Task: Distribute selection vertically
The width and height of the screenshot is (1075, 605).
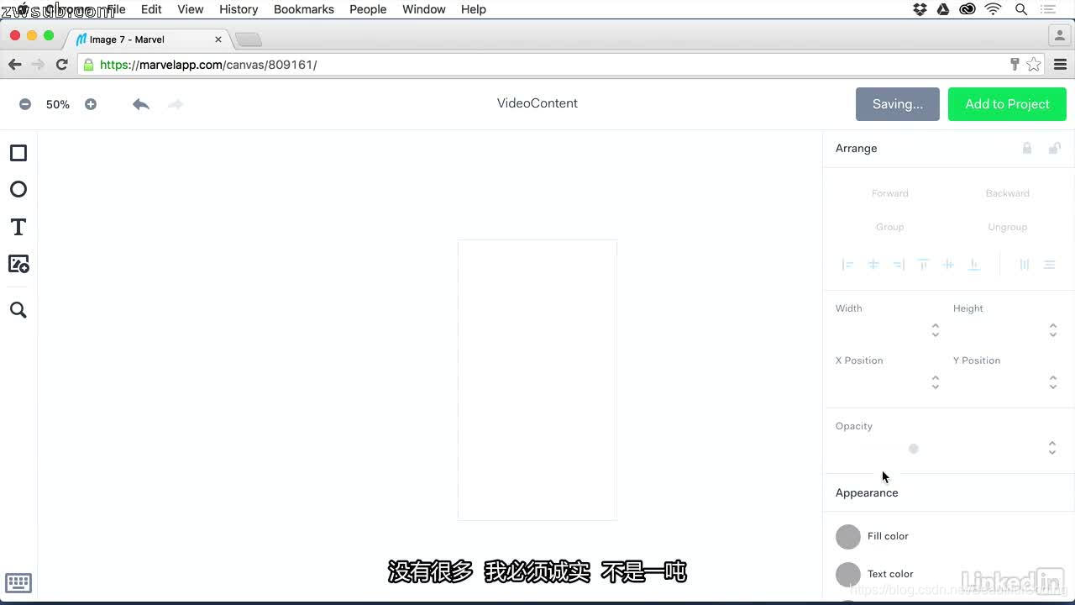Action: 1050,265
